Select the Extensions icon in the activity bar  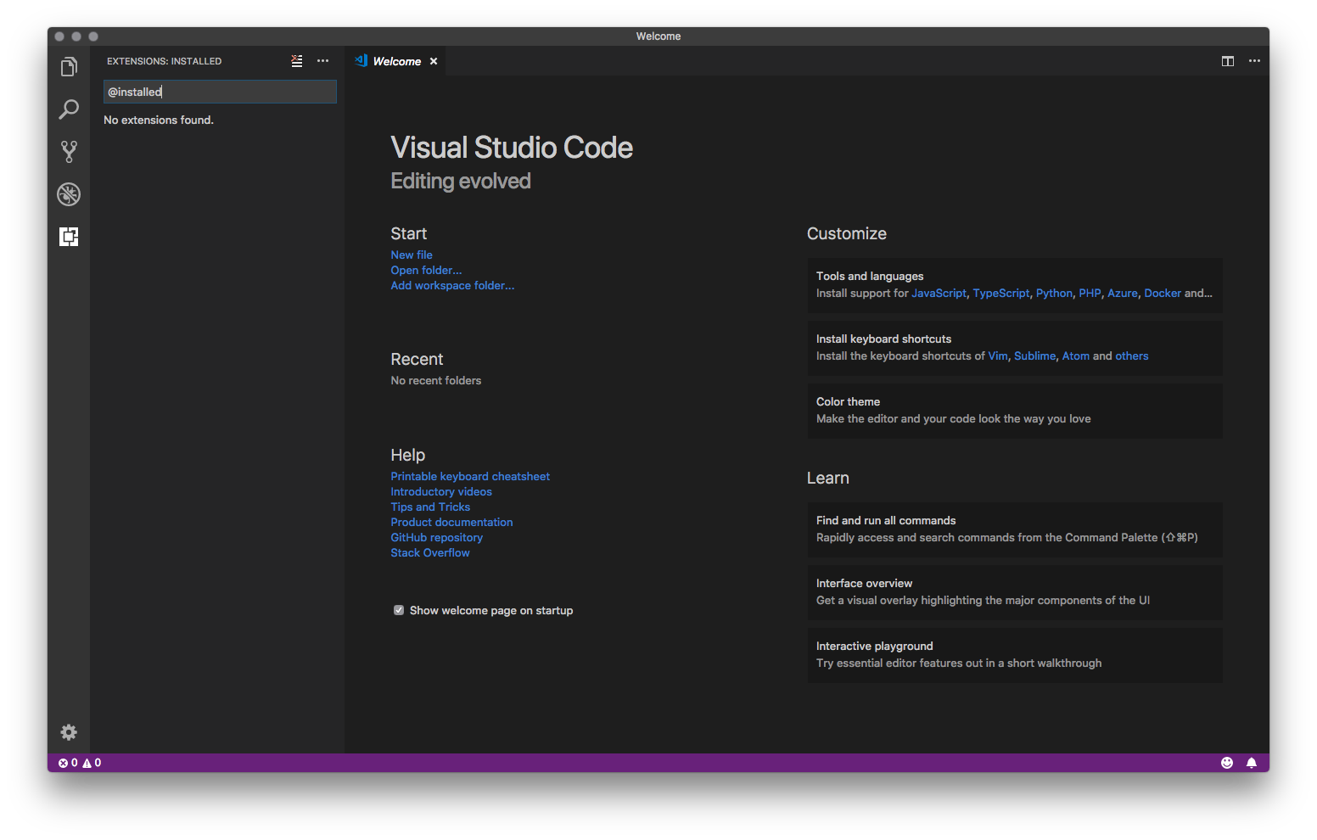(69, 237)
